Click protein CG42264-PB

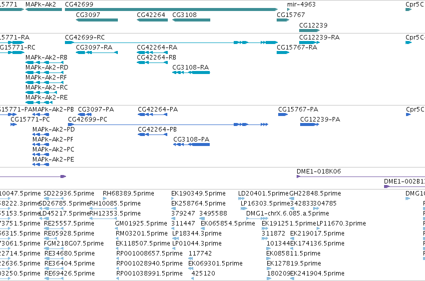tap(153, 134)
